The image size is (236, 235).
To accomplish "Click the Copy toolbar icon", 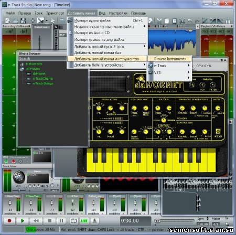I will [x=167, y=21].
